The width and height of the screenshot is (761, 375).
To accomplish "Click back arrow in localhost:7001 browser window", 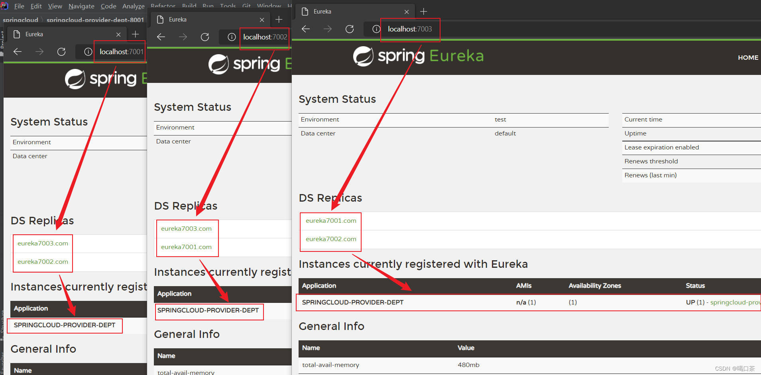I will [18, 51].
